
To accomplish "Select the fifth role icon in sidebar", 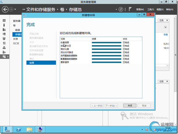I will [x=4, y=38].
